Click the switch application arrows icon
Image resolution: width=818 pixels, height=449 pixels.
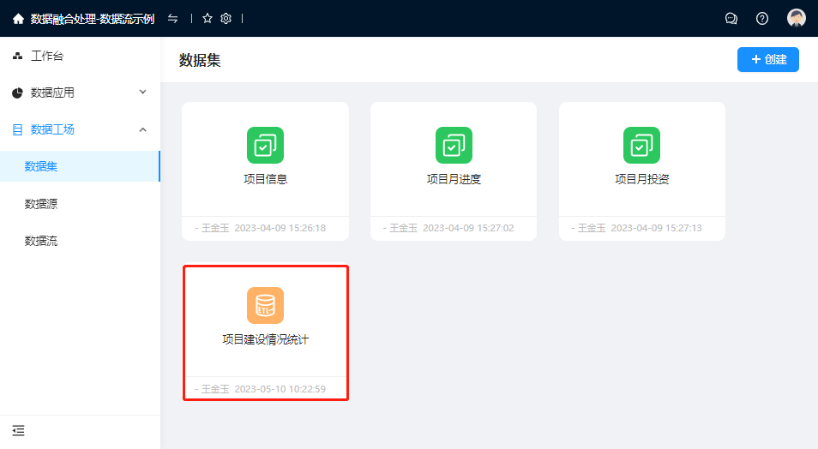(x=172, y=19)
